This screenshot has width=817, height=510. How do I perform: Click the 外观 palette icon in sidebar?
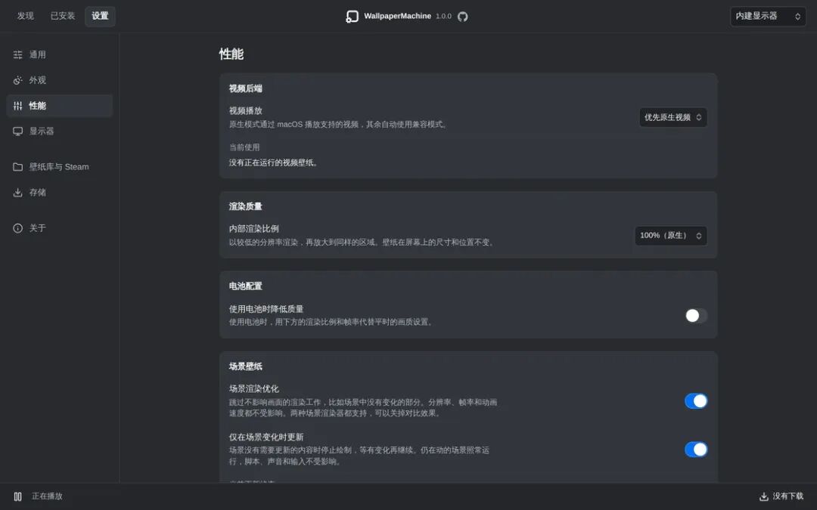tap(17, 80)
